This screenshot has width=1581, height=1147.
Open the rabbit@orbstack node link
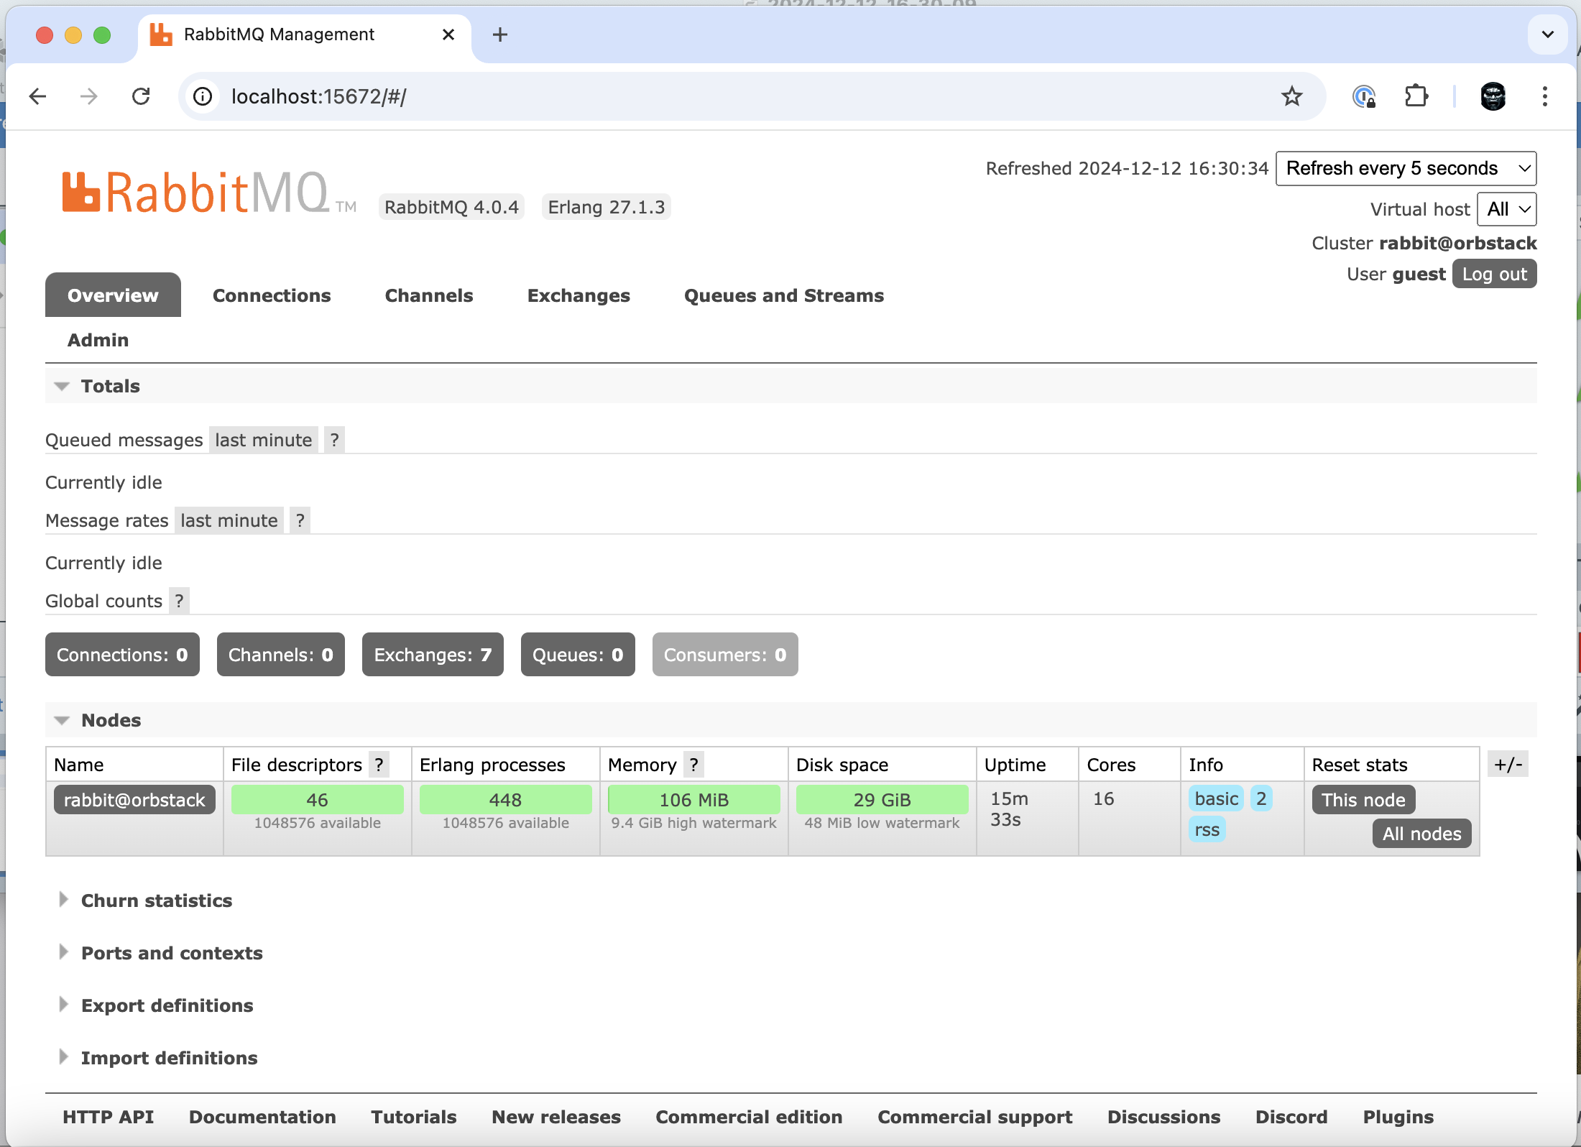tap(134, 800)
